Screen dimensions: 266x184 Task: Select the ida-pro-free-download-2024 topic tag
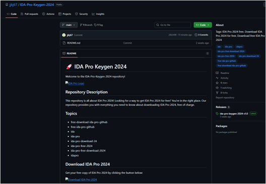231,51
